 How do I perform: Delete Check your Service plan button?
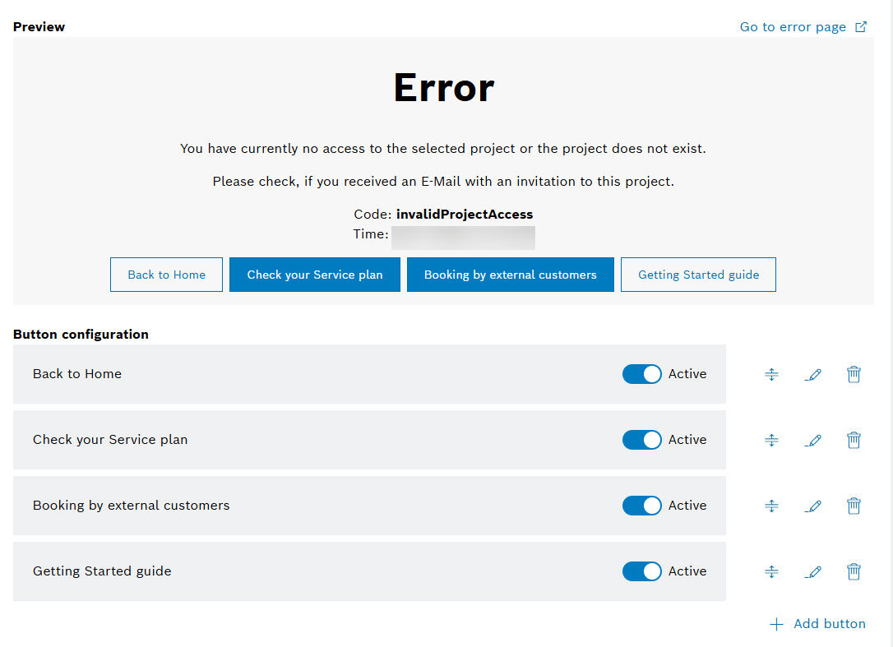[x=854, y=441]
